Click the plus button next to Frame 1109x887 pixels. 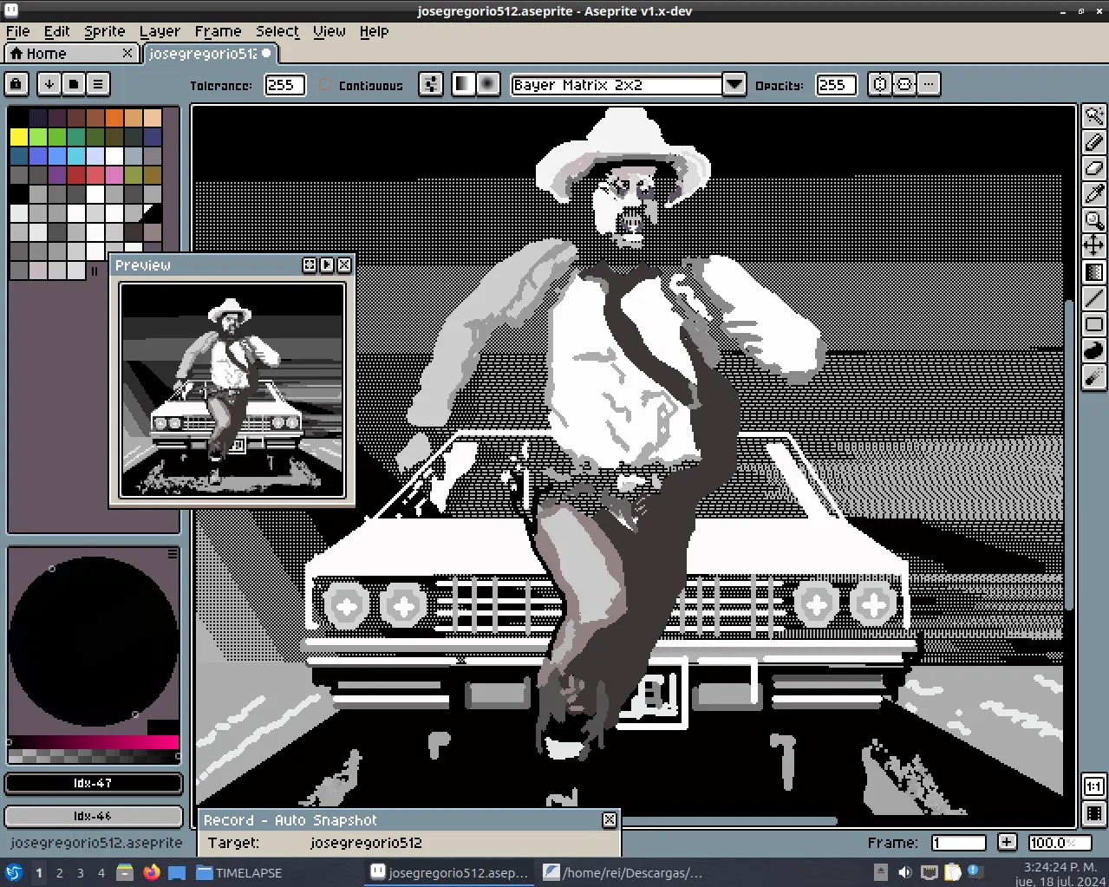point(1007,842)
